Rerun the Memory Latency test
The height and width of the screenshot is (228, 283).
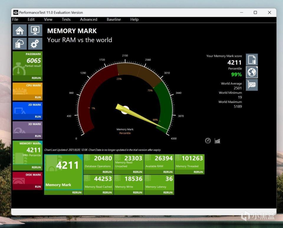(168, 192)
